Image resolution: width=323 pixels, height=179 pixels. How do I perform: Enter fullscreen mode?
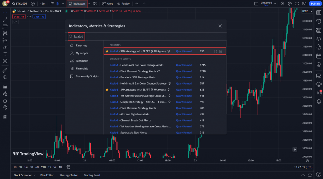tap(297, 4)
